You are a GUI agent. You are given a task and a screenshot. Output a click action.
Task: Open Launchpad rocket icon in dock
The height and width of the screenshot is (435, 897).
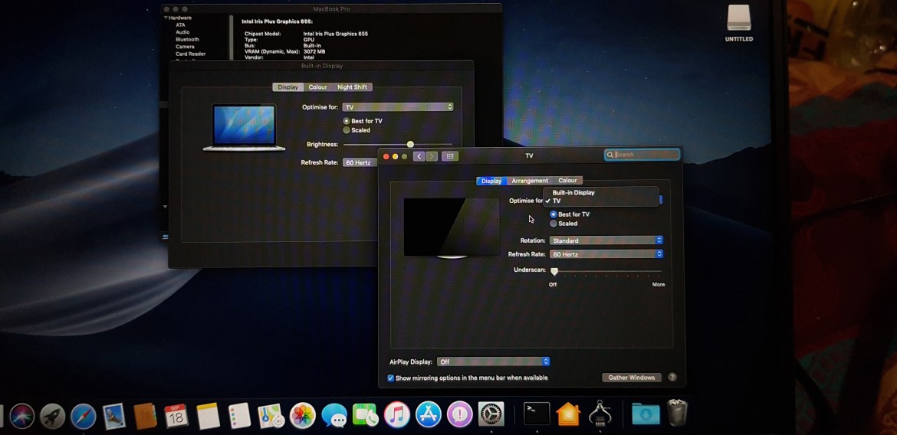pyautogui.click(x=53, y=416)
